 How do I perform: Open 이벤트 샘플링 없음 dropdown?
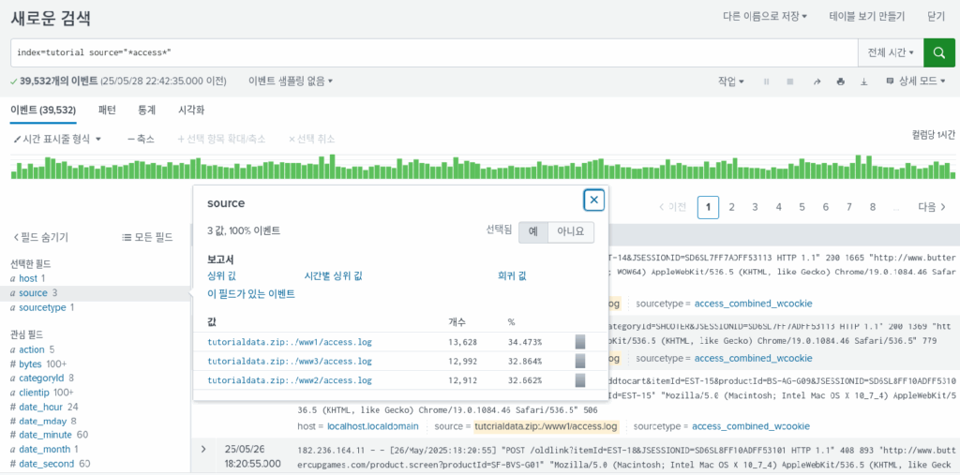click(x=291, y=81)
